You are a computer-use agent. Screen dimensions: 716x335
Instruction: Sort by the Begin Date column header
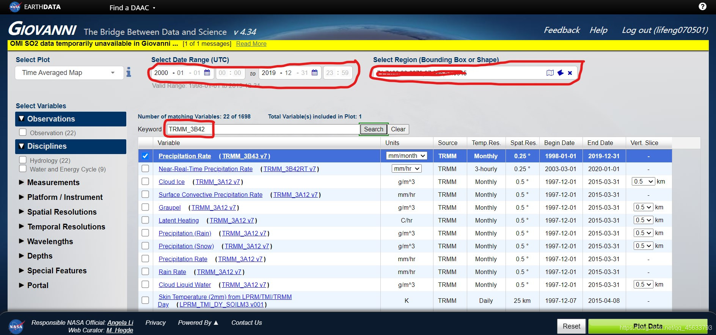[x=559, y=143]
